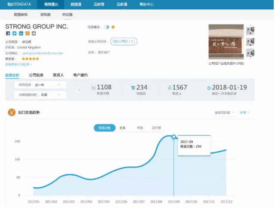Select the 重量 chart option
The width and height of the screenshot is (275, 208).
123,128
